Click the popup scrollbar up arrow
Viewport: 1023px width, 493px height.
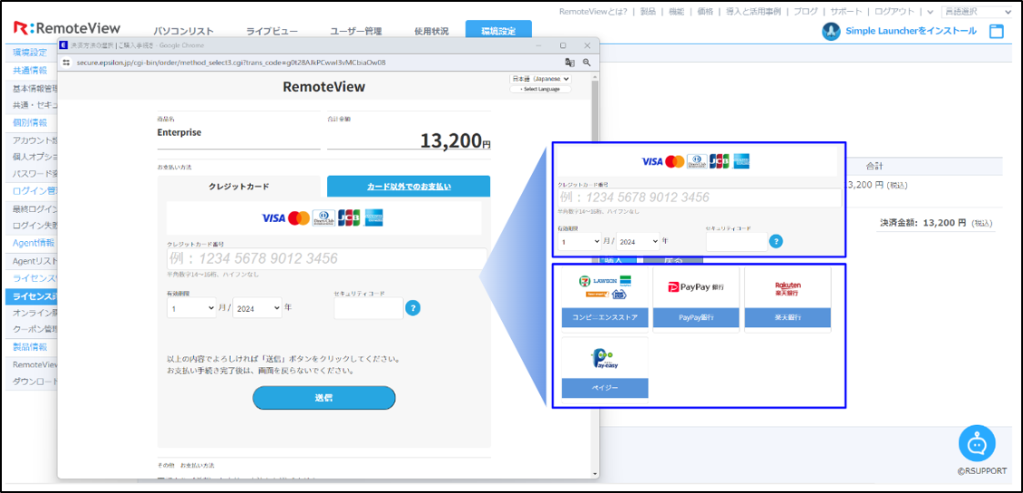pos(594,76)
